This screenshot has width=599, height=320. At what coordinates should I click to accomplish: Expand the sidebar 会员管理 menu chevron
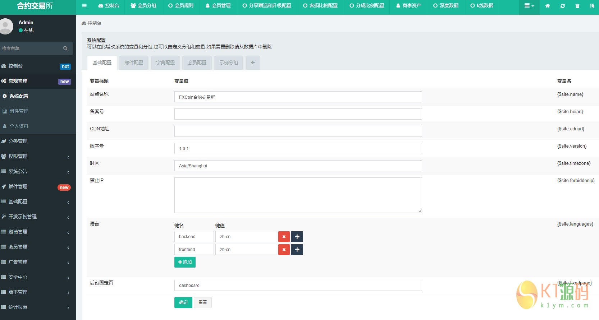(x=68, y=247)
